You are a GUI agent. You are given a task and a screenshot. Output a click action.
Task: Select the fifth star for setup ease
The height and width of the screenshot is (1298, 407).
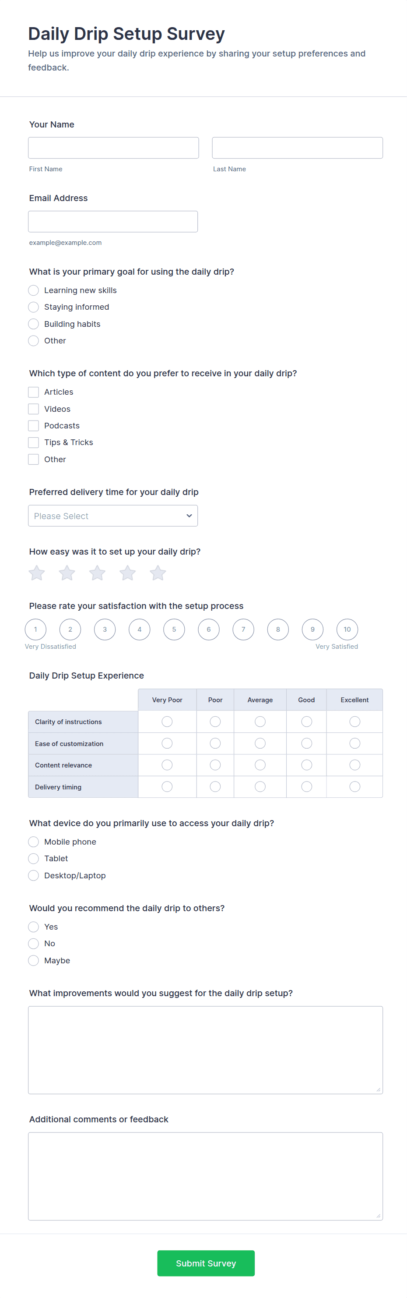pyautogui.click(x=158, y=573)
